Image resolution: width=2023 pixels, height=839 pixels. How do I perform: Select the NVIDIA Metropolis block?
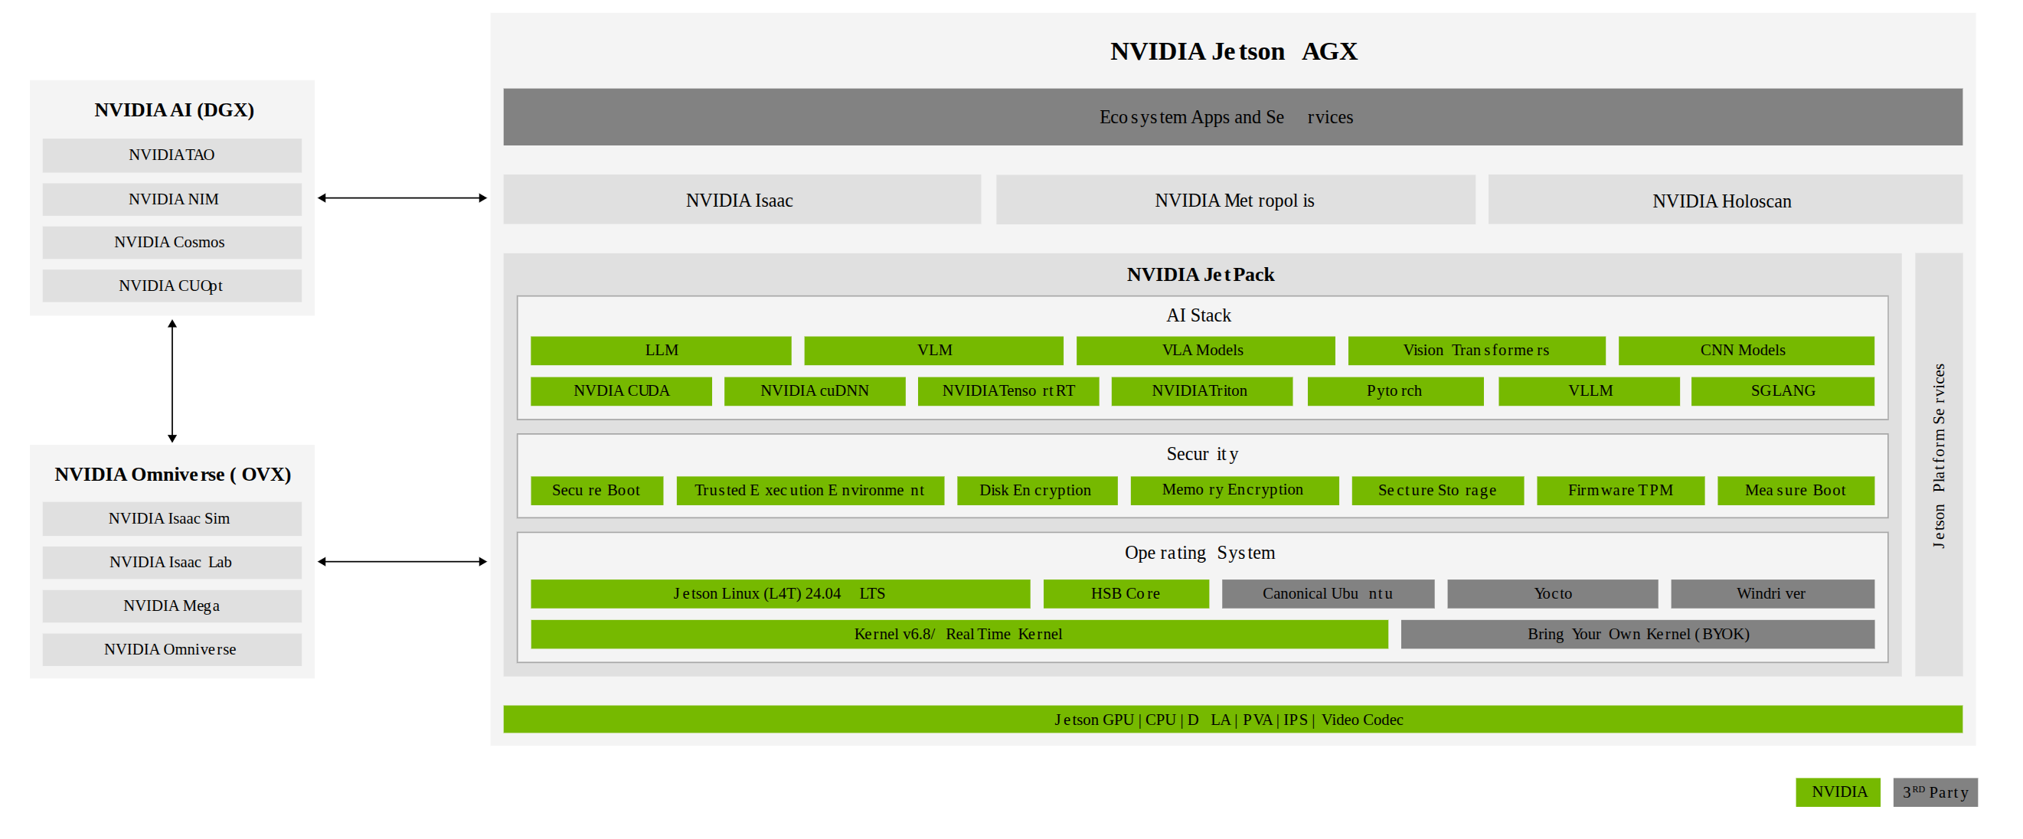1235,200
